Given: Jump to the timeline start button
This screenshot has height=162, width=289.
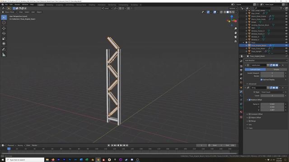Looking at the screenshot, I should [x=112, y=145].
